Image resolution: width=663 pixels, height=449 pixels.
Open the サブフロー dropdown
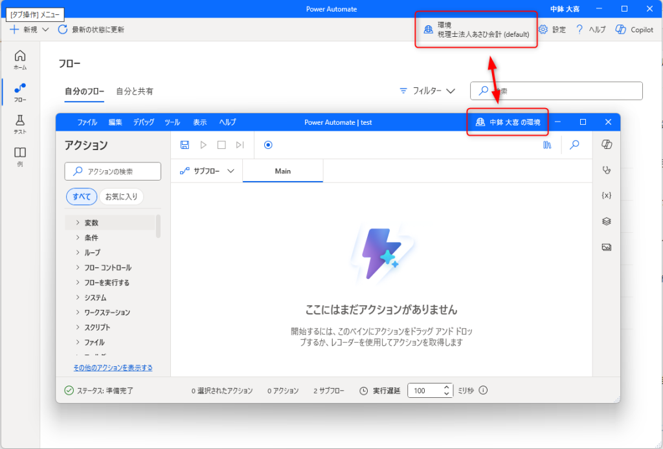coord(207,171)
